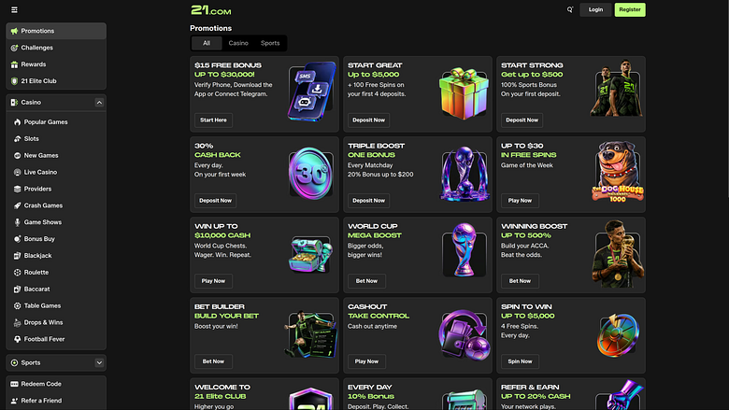Image resolution: width=729 pixels, height=410 pixels.
Task: Open the Dog House 1000 game image
Action: (618, 172)
